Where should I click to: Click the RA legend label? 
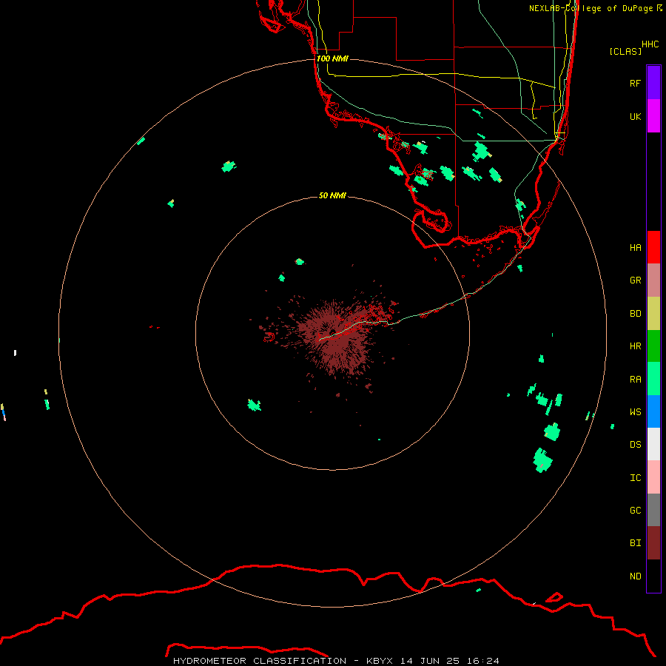[x=635, y=379]
